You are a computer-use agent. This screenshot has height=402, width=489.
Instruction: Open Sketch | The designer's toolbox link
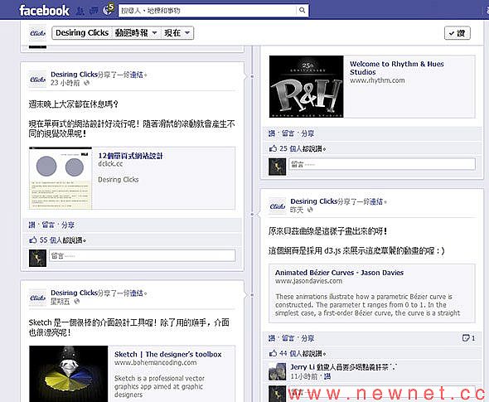(x=168, y=354)
